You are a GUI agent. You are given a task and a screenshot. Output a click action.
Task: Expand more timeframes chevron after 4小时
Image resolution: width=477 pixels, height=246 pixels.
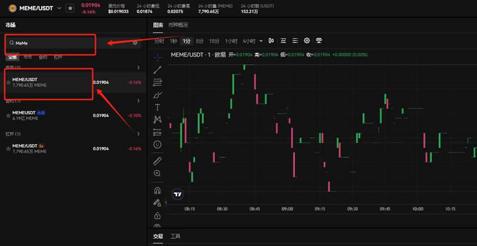(x=262, y=41)
